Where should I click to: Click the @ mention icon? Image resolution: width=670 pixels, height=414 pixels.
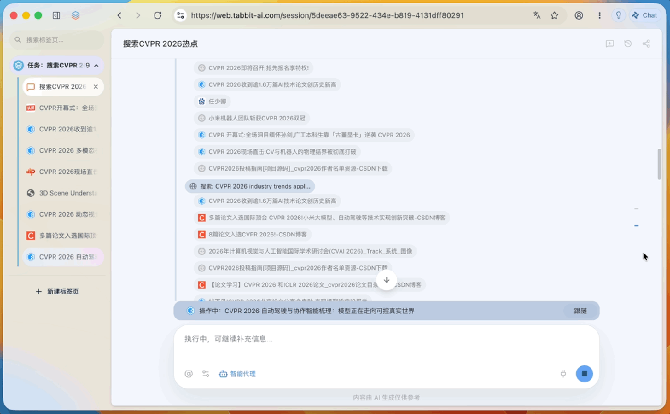coord(188,374)
